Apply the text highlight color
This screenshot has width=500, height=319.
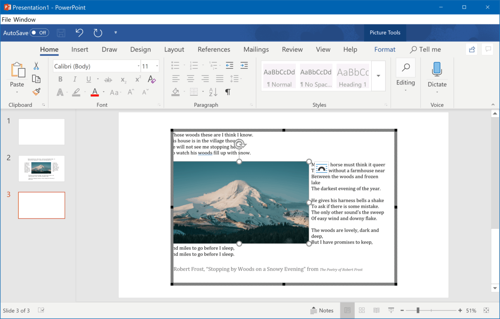pos(76,92)
